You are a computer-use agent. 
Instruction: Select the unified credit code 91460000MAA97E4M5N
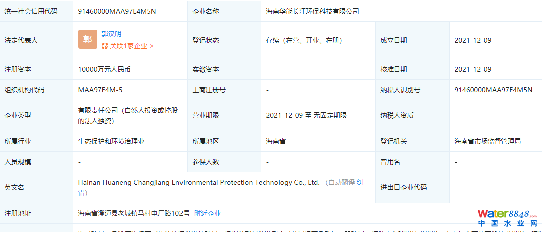(x=117, y=11)
